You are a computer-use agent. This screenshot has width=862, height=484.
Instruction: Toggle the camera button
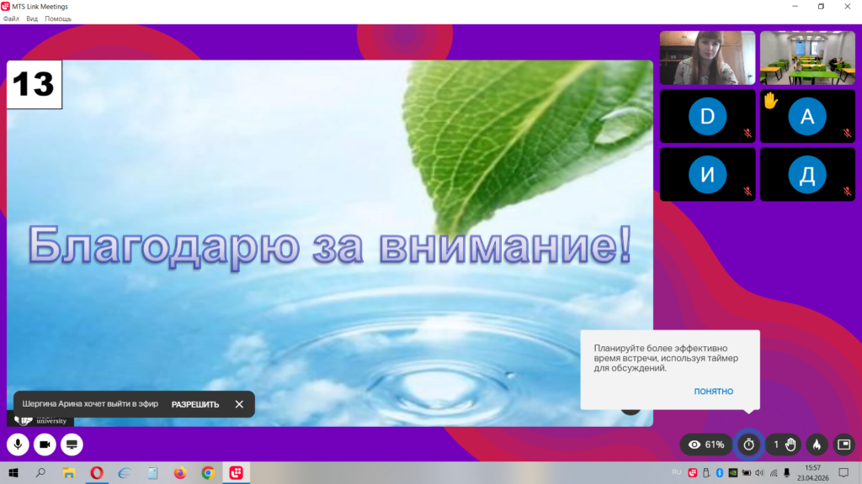45,445
